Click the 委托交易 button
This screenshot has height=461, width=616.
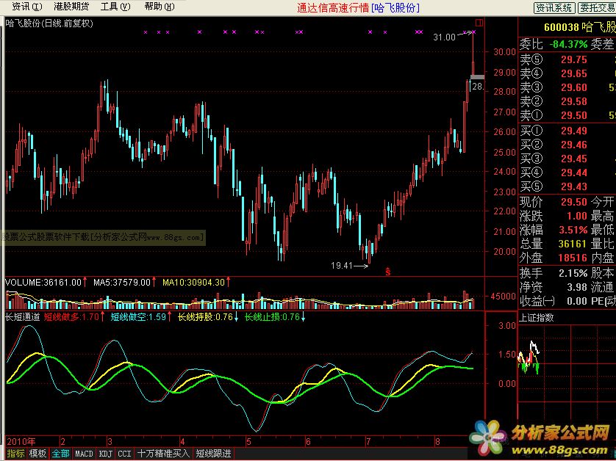596,8
